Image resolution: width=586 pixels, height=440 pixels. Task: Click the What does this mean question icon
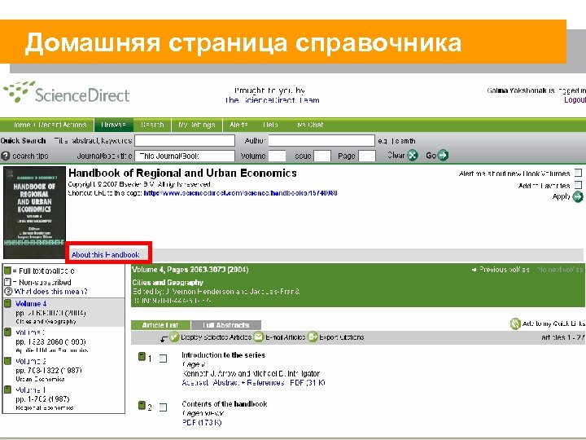coord(8,291)
